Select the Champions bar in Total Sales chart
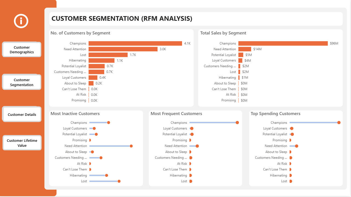The width and height of the screenshot is (351, 197). tap(283, 43)
